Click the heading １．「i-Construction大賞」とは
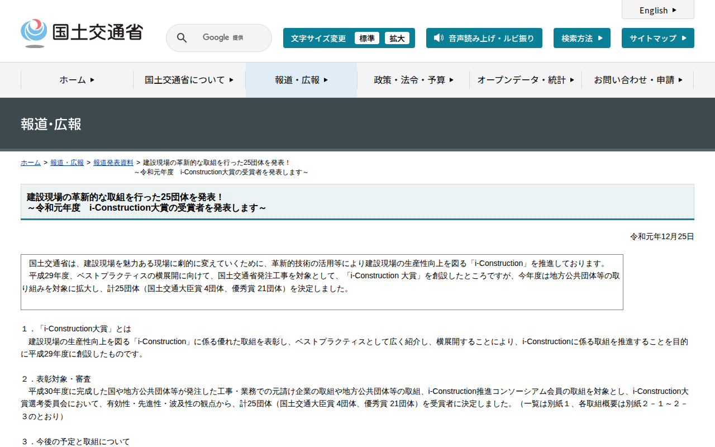The image size is (715, 447). (76, 329)
